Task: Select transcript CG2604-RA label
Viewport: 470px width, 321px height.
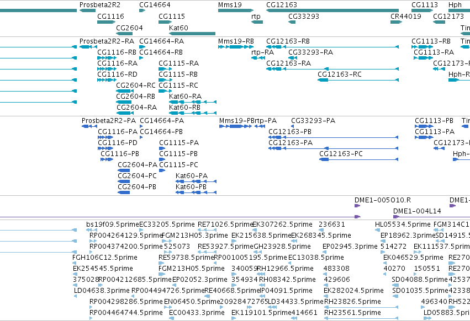Action: 136,107
